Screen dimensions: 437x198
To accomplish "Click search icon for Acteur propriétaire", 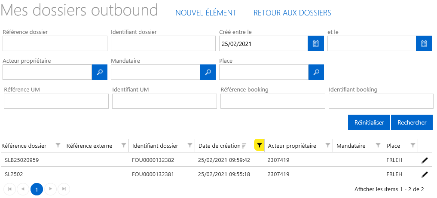I will (99, 72).
